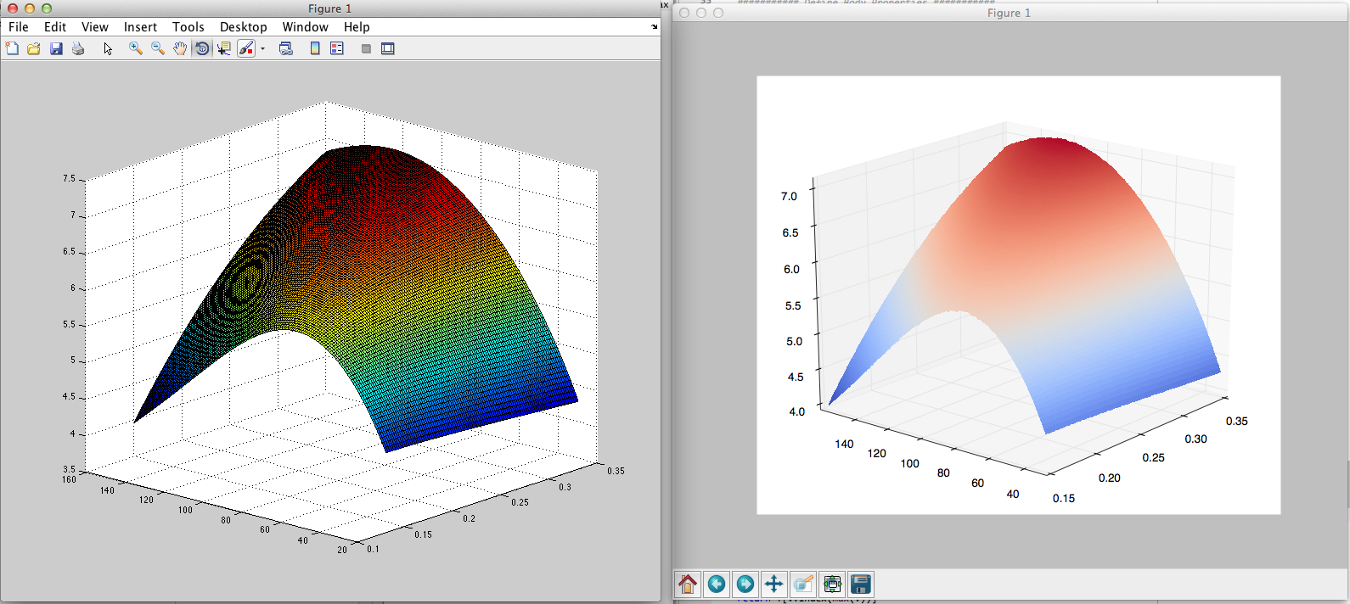Image resolution: width=1350 pixels, height=604 pixels.
Task: Reset the matplotlib view with Home button
Action: point(688,584)
